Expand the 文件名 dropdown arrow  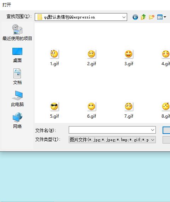coord(153,130)
